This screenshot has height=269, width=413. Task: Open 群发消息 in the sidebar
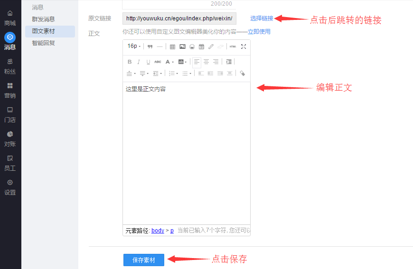tap(43, 19)
